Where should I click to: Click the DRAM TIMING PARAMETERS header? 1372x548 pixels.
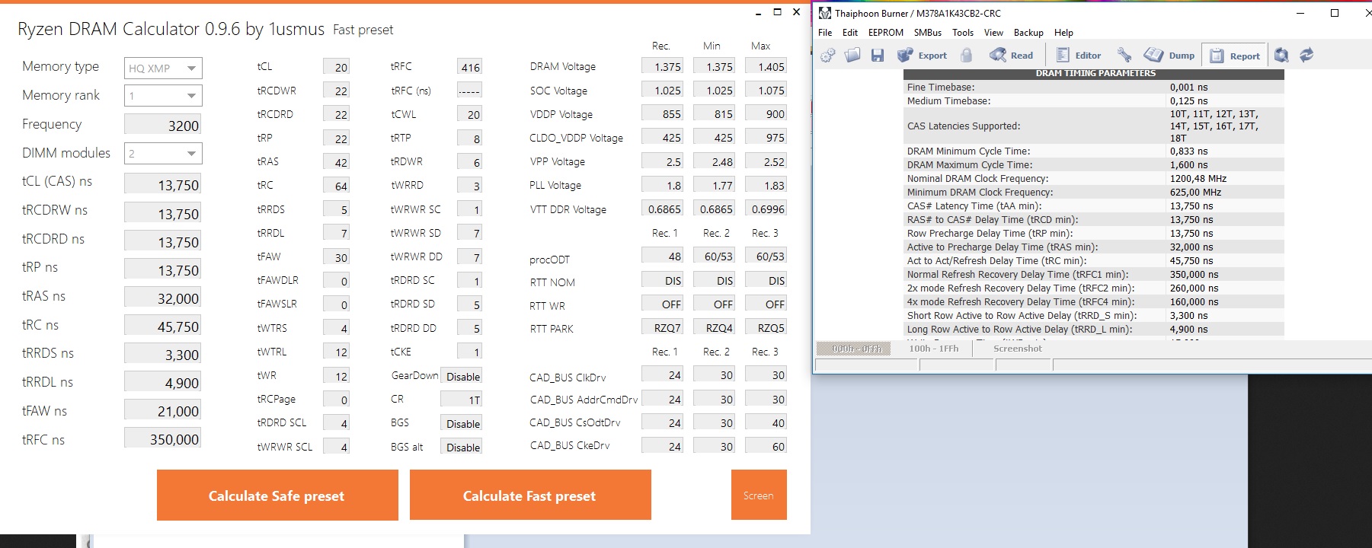pos(1095,74)
